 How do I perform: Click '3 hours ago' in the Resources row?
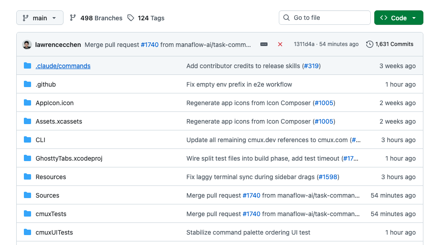(x=399, y=177)
